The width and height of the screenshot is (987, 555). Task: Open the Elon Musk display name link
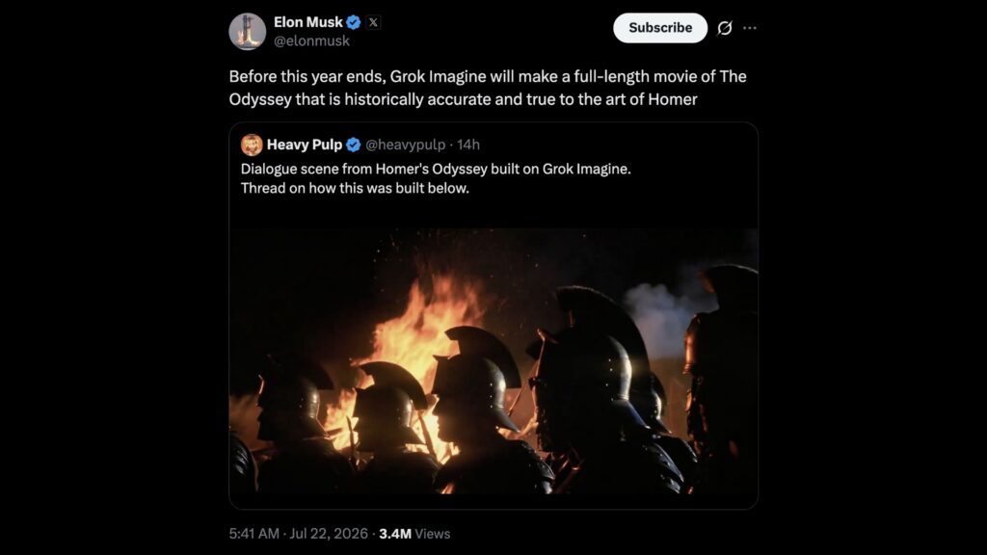pos(308,22)
